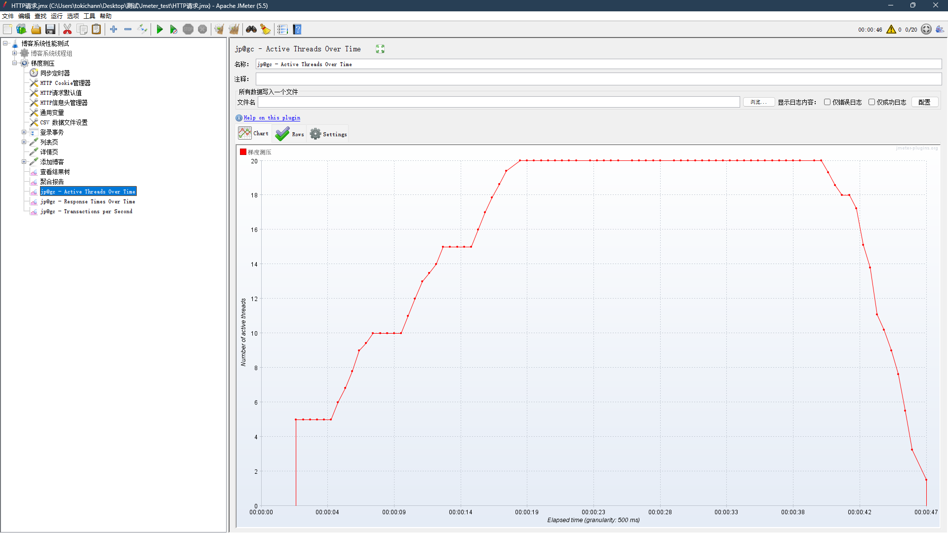The image size is (948, 533).
Task: Expand the 添加博客 sampler
Action: coord(24,162)
